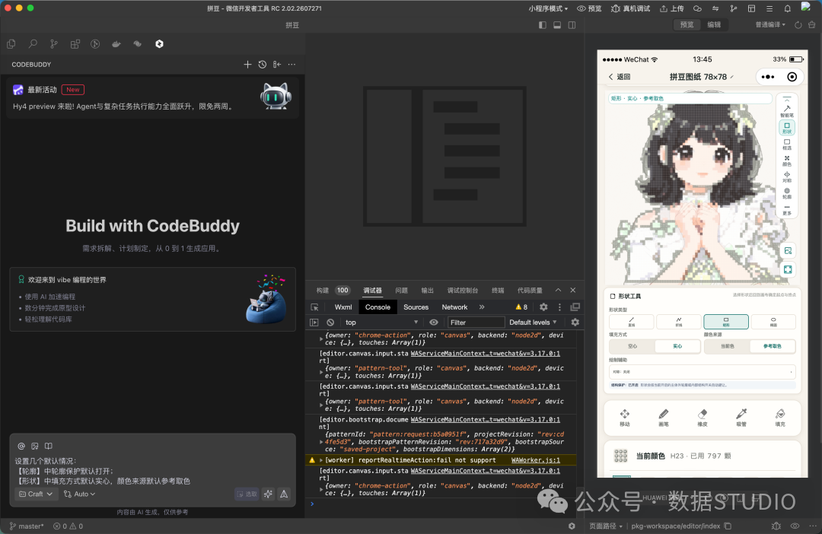Open the Craft mode dropdown
This screenshot has height=534, width=822.
click(x=36, y=494)
